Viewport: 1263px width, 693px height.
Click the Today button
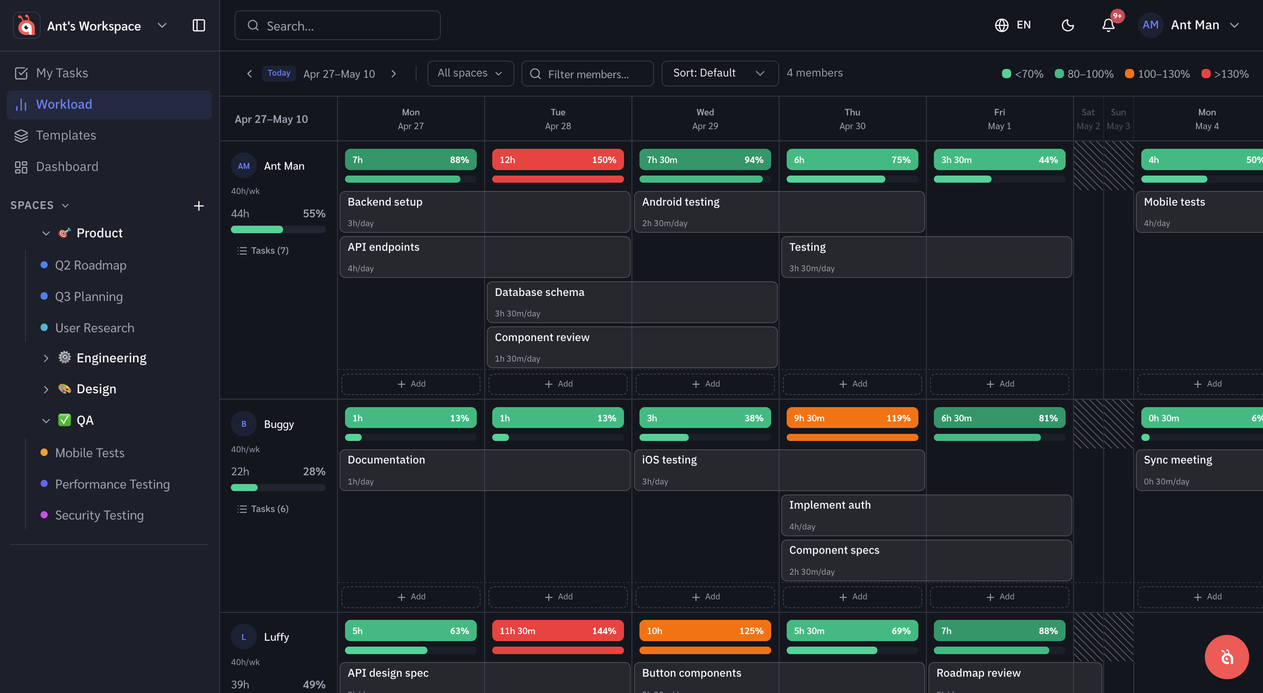coord(279,73)
